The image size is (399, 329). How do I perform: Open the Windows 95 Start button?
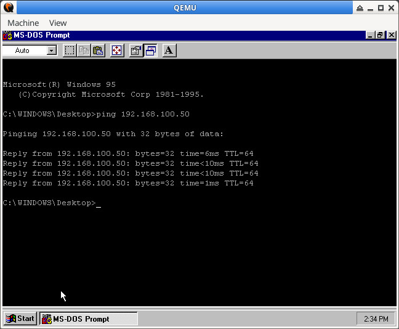(20, 319)
